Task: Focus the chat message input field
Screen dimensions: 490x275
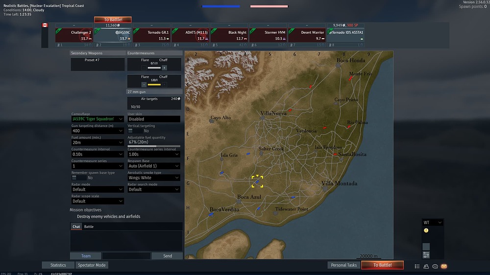Action: tap(126, 256)
